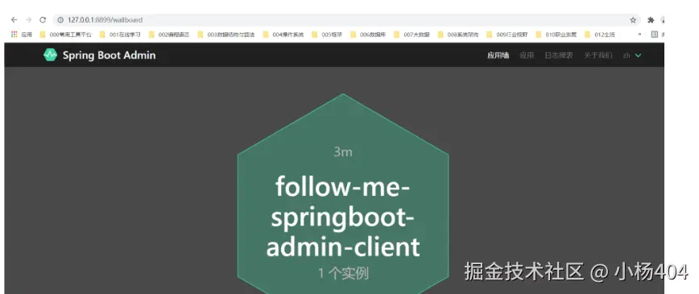This screenshot has width=699, height=294.
Task: Click the Spring Boot Admin title link
Action: 109,56
